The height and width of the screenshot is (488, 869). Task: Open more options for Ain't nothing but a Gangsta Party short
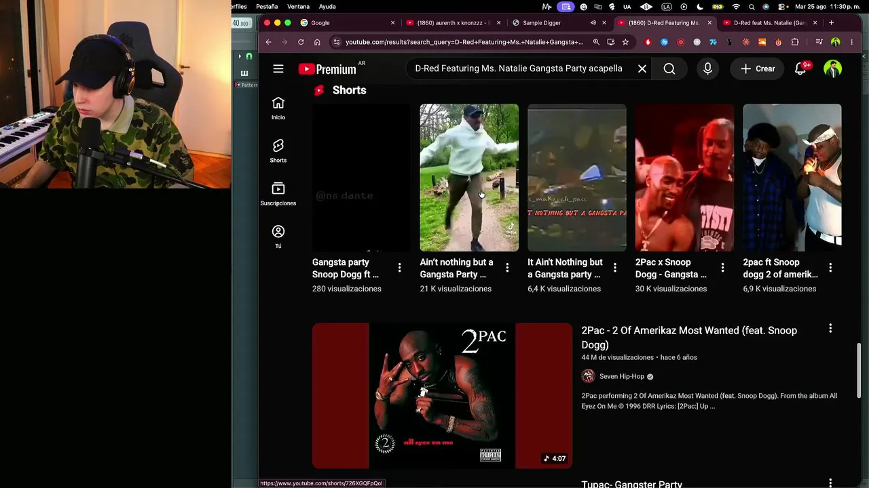click(507, 268)
